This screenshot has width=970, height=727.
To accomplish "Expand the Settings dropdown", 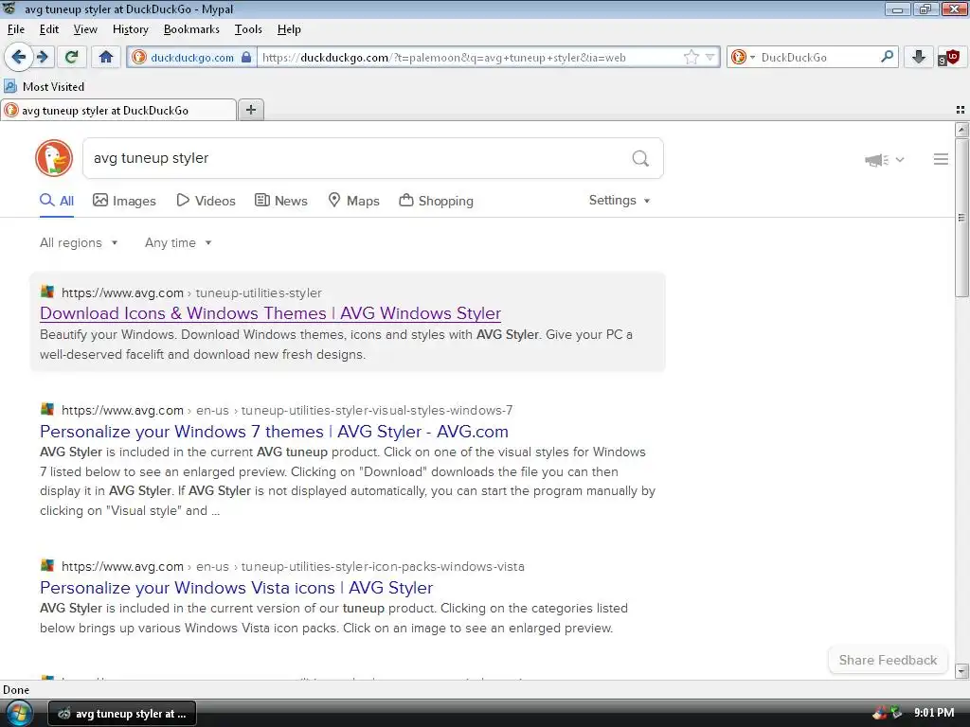I will tap(620, 201).
